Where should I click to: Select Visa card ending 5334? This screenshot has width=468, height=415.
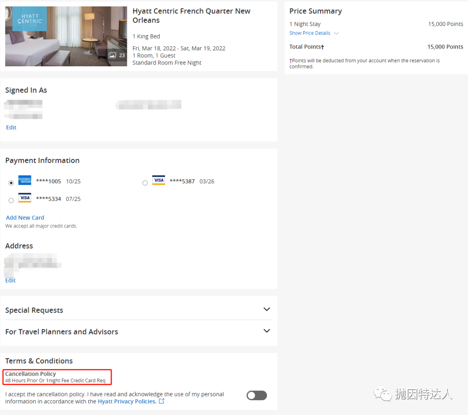tap(11, 201)
